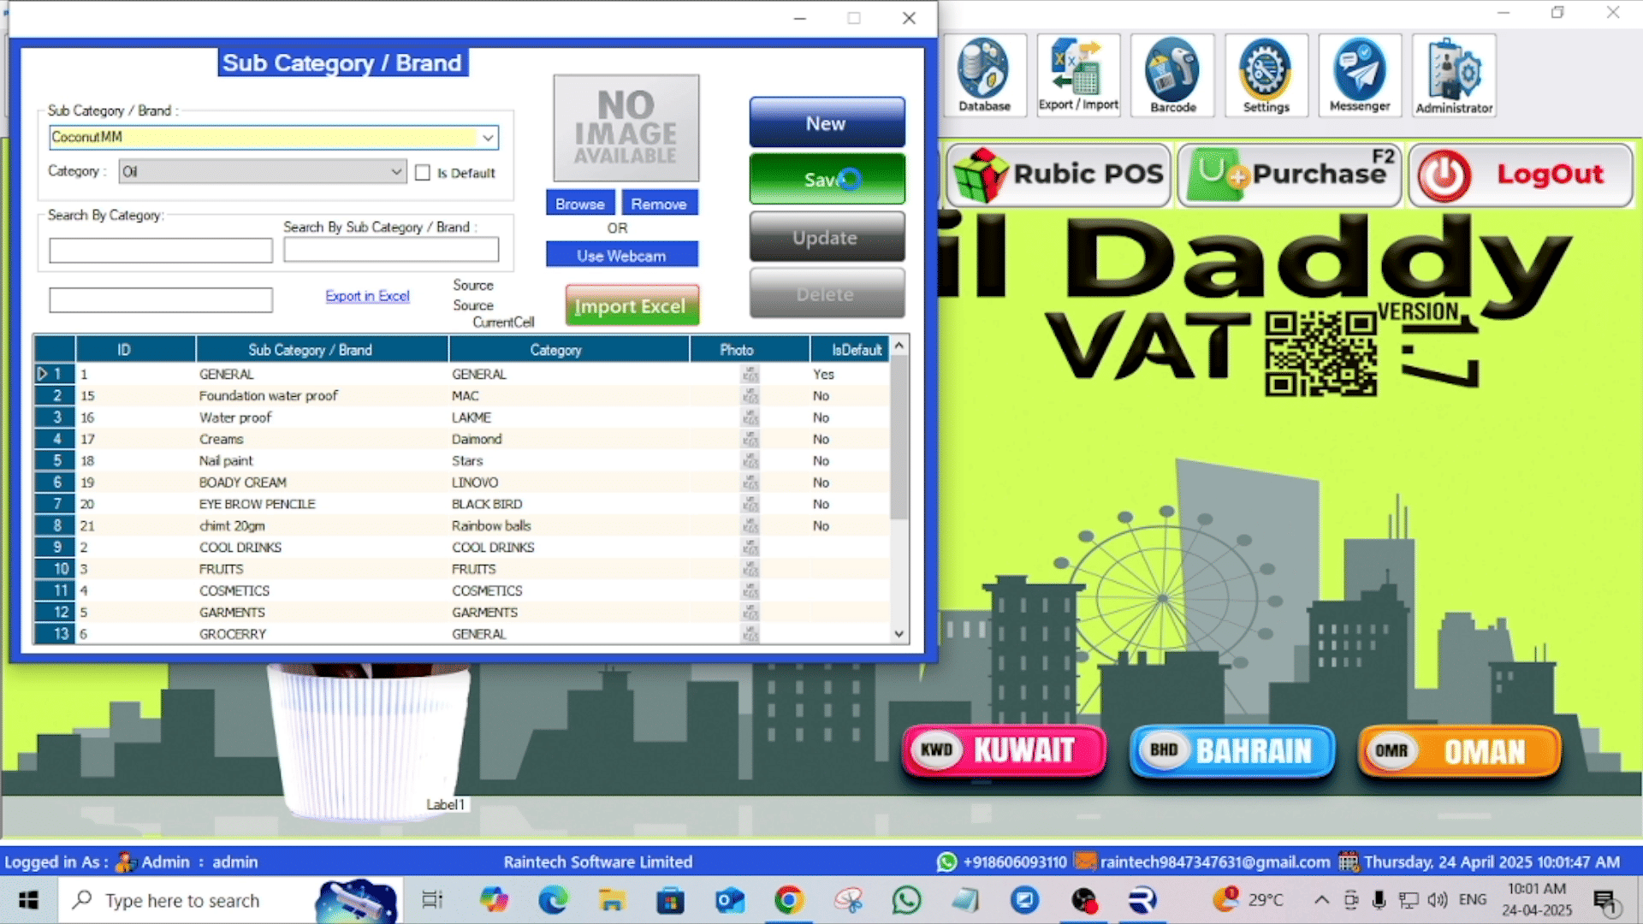Open Outlook from the taskbar
Viewport: 1643px width, 924px height.
tap(730, 900)
